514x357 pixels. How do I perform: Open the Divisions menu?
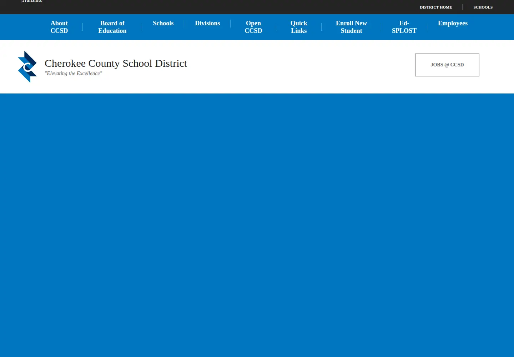tap(207, 23)
